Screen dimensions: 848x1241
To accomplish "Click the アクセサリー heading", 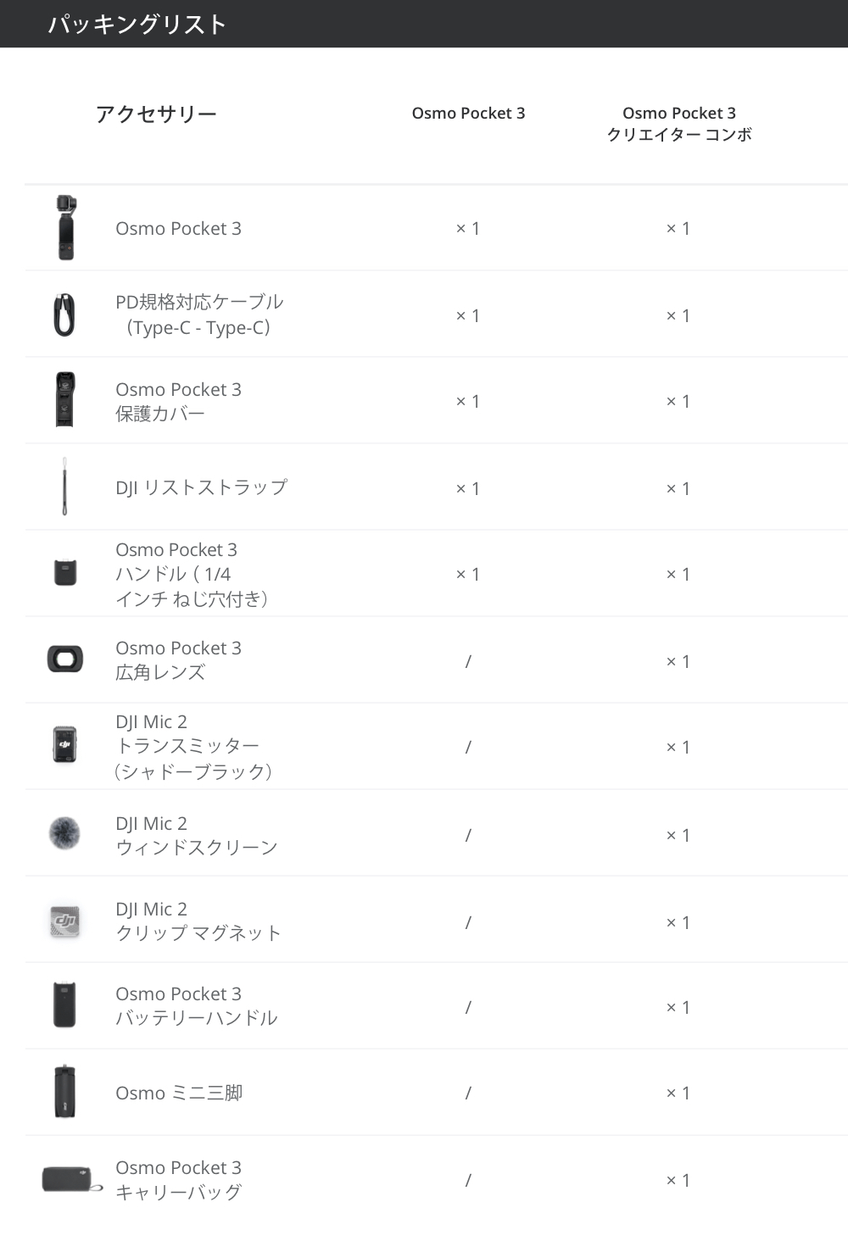I will 156,114.
